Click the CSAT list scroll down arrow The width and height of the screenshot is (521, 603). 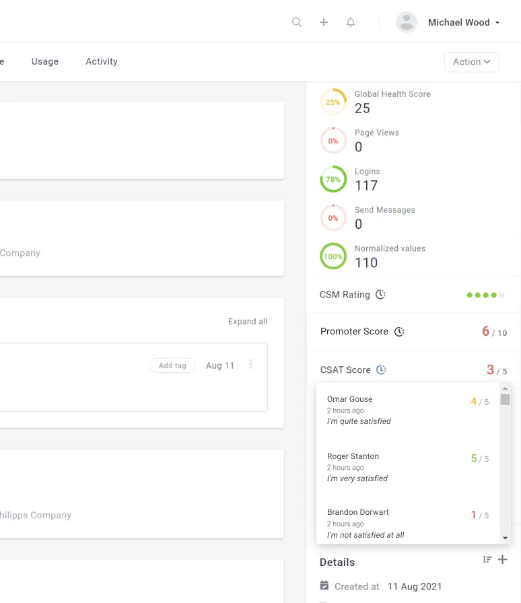pyautogui.click(x=506, y=538)
